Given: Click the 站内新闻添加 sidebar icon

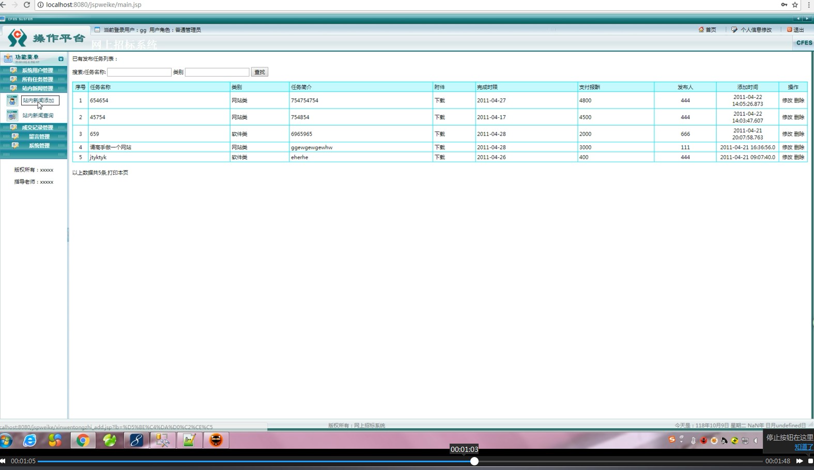Looking at the screenshot, I should 12,100.
